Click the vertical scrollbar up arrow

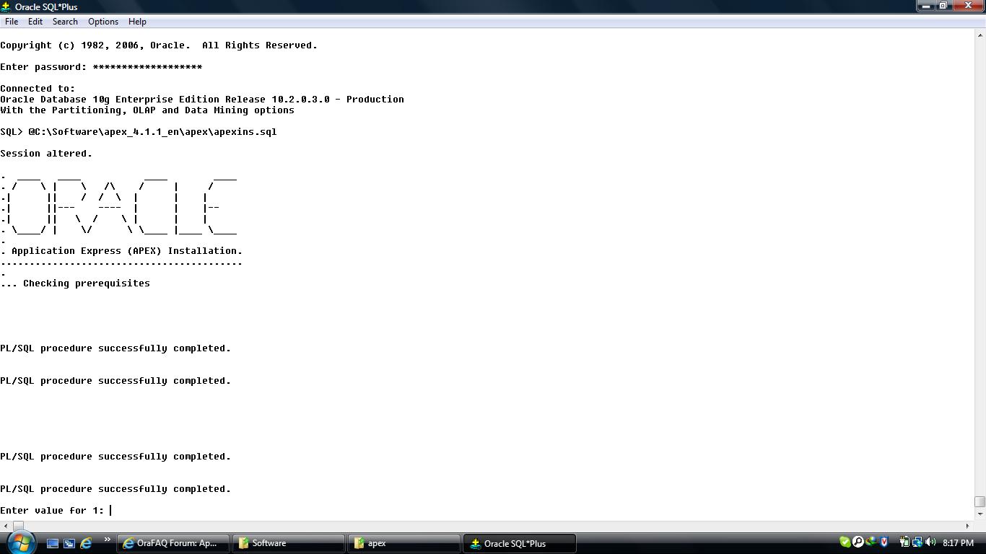980,35
